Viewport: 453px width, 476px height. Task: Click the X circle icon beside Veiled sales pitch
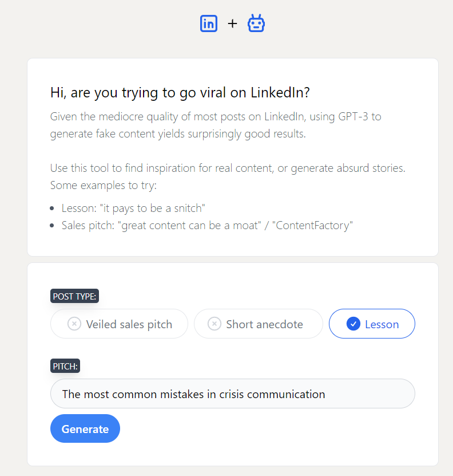coord(74,324)
